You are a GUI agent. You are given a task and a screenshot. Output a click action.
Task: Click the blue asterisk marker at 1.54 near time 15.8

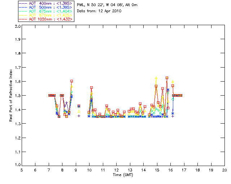coord(168,89)
